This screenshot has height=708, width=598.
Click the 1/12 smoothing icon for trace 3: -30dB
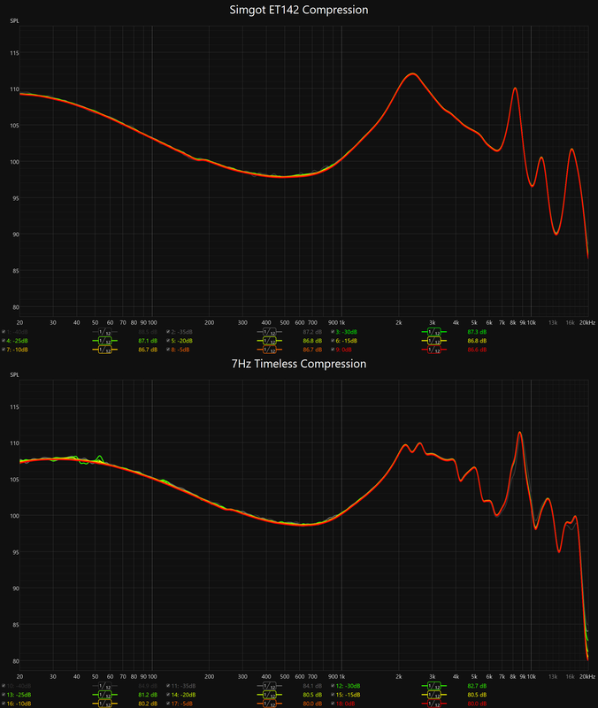tap(434, 332)
